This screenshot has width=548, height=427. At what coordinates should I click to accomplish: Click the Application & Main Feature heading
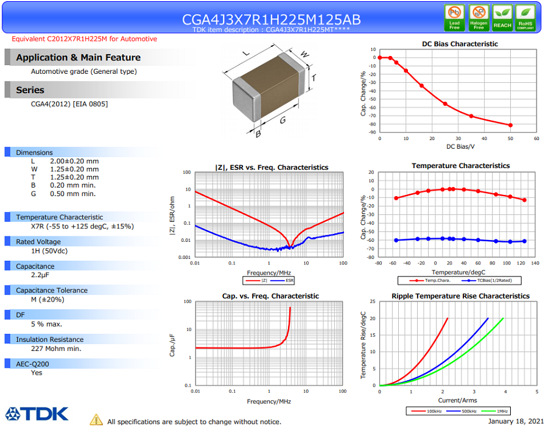pyautogui.click(x=79, y=57)
